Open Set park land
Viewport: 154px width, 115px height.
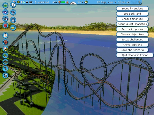[x=132, y=14]
